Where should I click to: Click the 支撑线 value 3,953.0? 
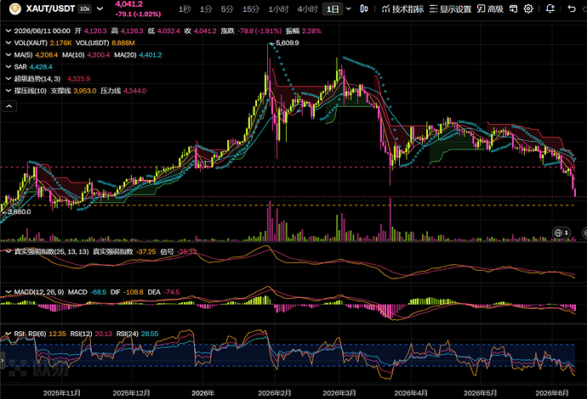[x=84, y=91]
